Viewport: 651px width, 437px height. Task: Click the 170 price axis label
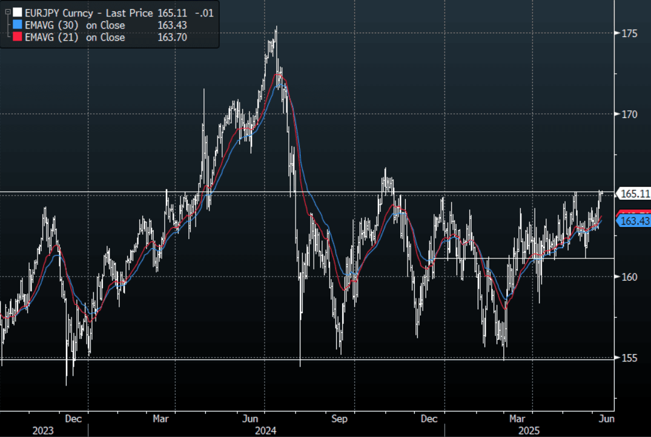tap(629, 114)
